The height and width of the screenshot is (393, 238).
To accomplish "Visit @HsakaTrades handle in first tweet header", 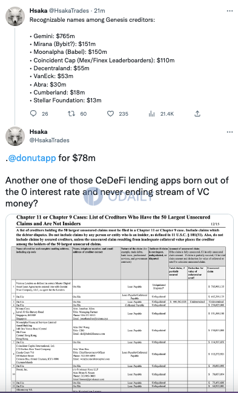I will click(x=68, y=11).
